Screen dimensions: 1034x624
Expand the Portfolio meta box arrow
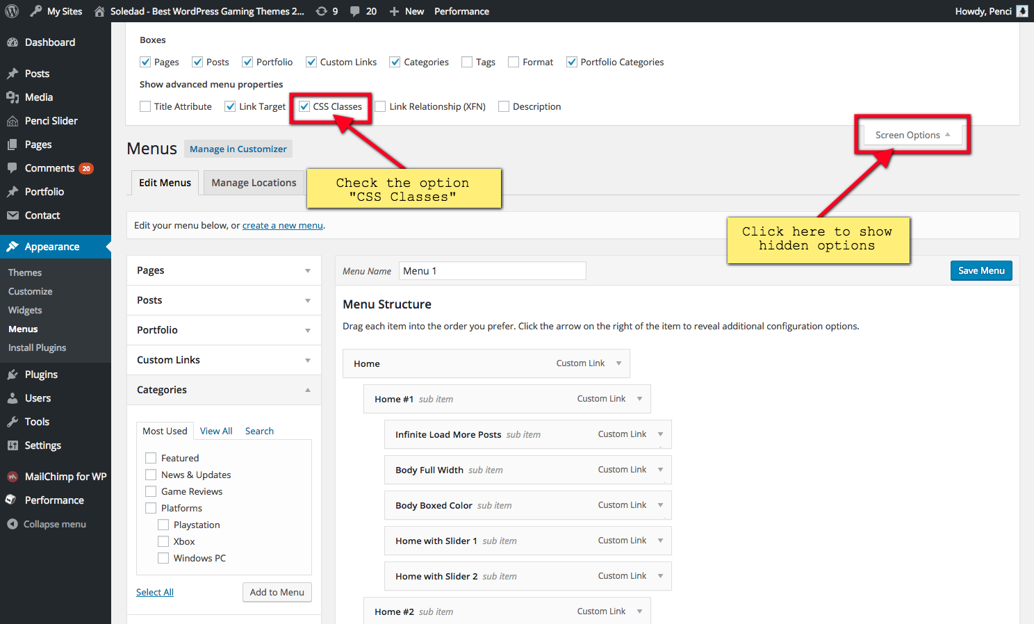(x=308, y=331)
